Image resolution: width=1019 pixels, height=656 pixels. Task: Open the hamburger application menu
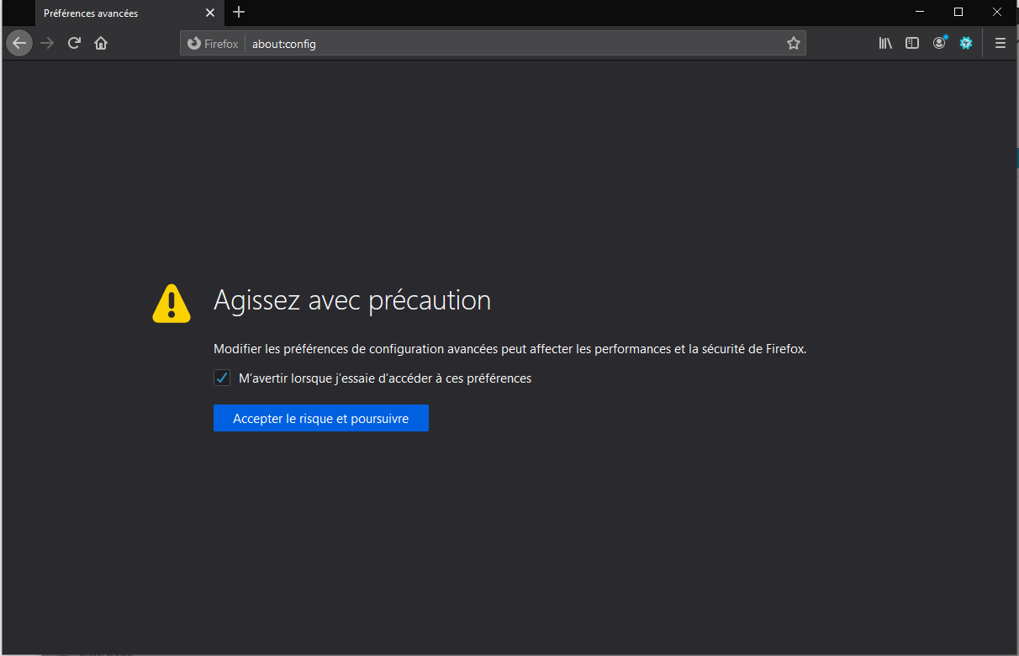click(1000, 44)
